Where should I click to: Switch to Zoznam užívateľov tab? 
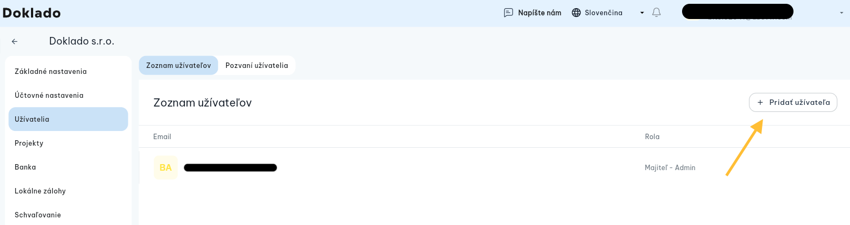tap(178, 65)
